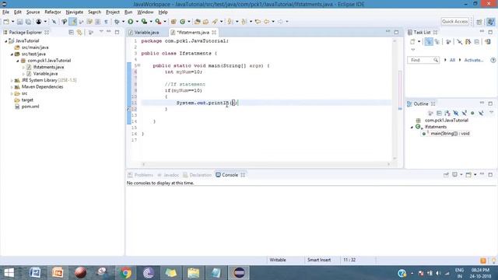Click the Find field in Task List
Image resolution: width=498 pixels, height=280 pixels.
423,60
